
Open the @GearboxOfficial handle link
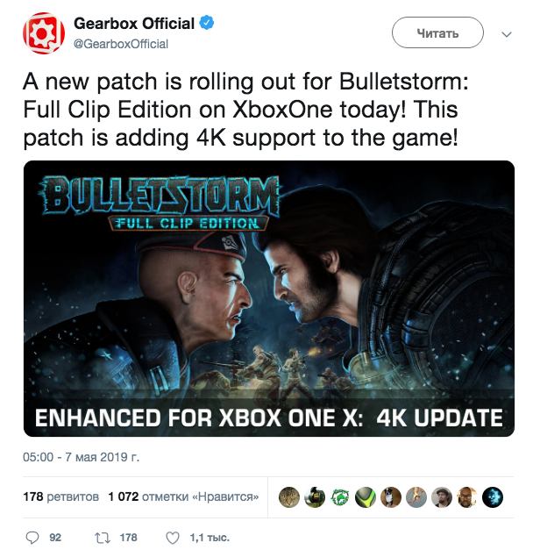[121, 44]
